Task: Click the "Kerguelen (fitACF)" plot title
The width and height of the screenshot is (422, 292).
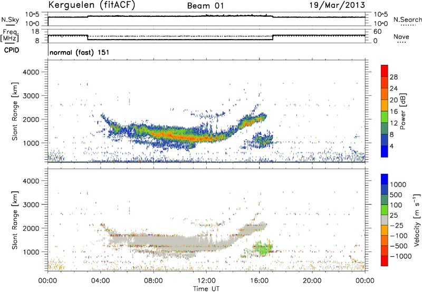Action: point(92,5)
